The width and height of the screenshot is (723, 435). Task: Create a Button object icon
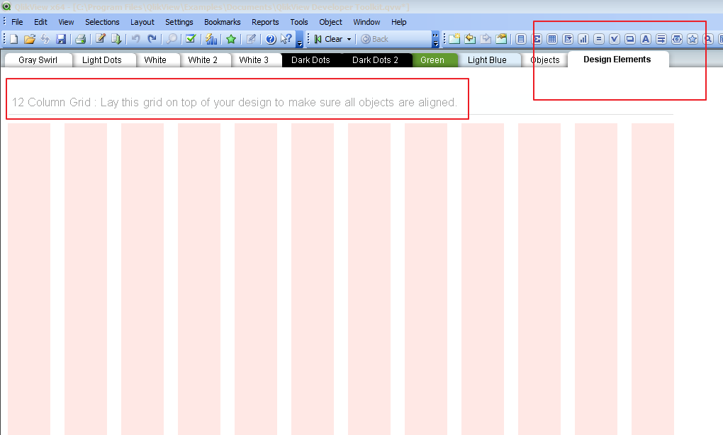click(630, 39)
